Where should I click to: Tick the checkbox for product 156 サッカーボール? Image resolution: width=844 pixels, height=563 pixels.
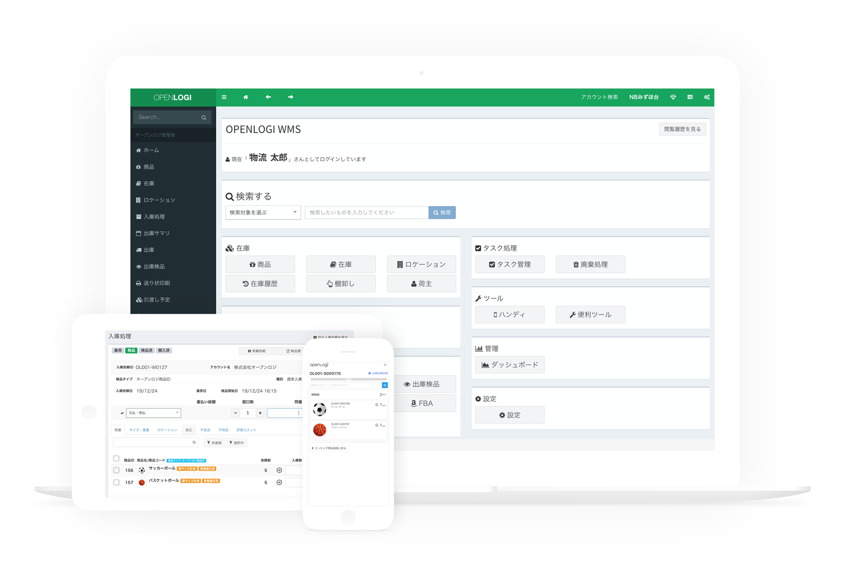[x=116, y=470]
